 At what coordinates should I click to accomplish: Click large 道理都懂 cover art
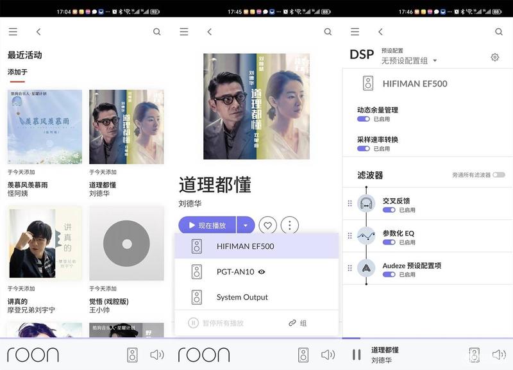pos(256,106)
